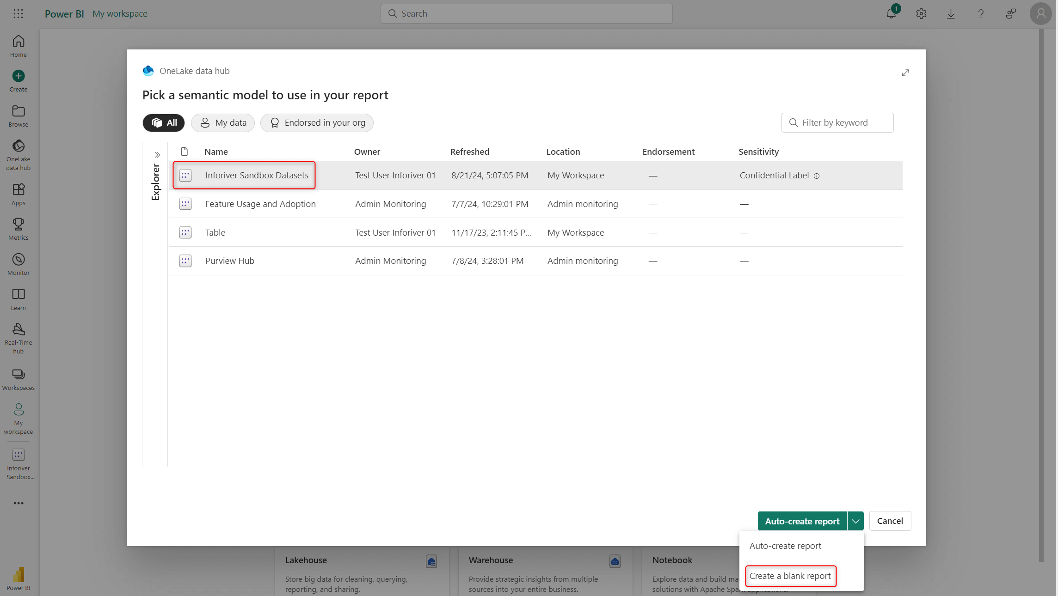Click the Explorer vertical pane label
Screen dimensions: 1058x596
(x=156, y=182)
